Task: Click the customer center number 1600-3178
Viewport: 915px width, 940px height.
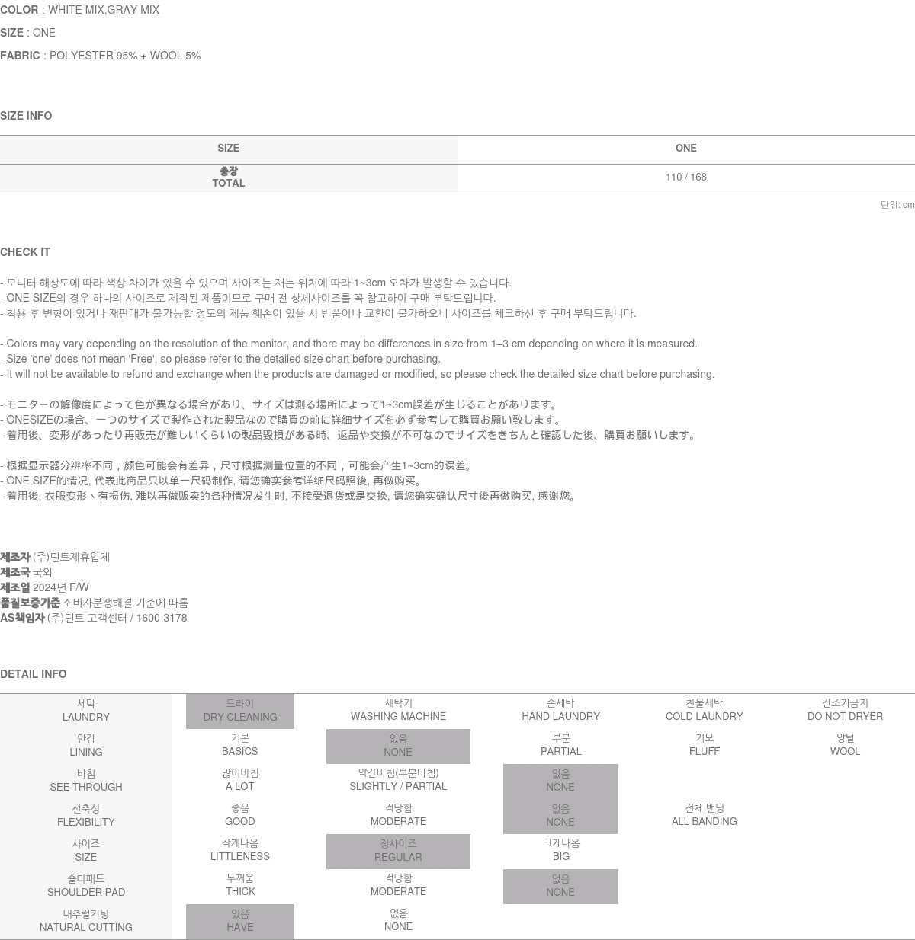Action: tap(162, 618)
